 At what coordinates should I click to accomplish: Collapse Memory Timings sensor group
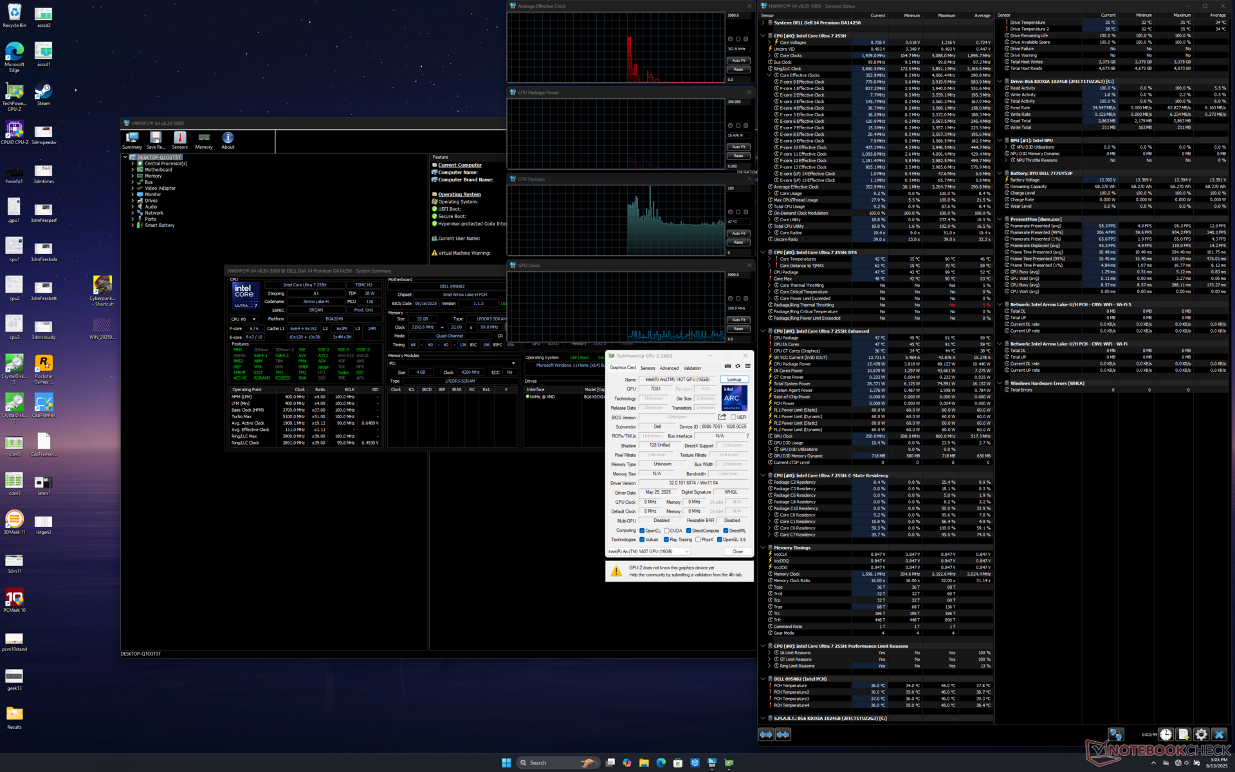pyautogui.click(x=763, y=548)
